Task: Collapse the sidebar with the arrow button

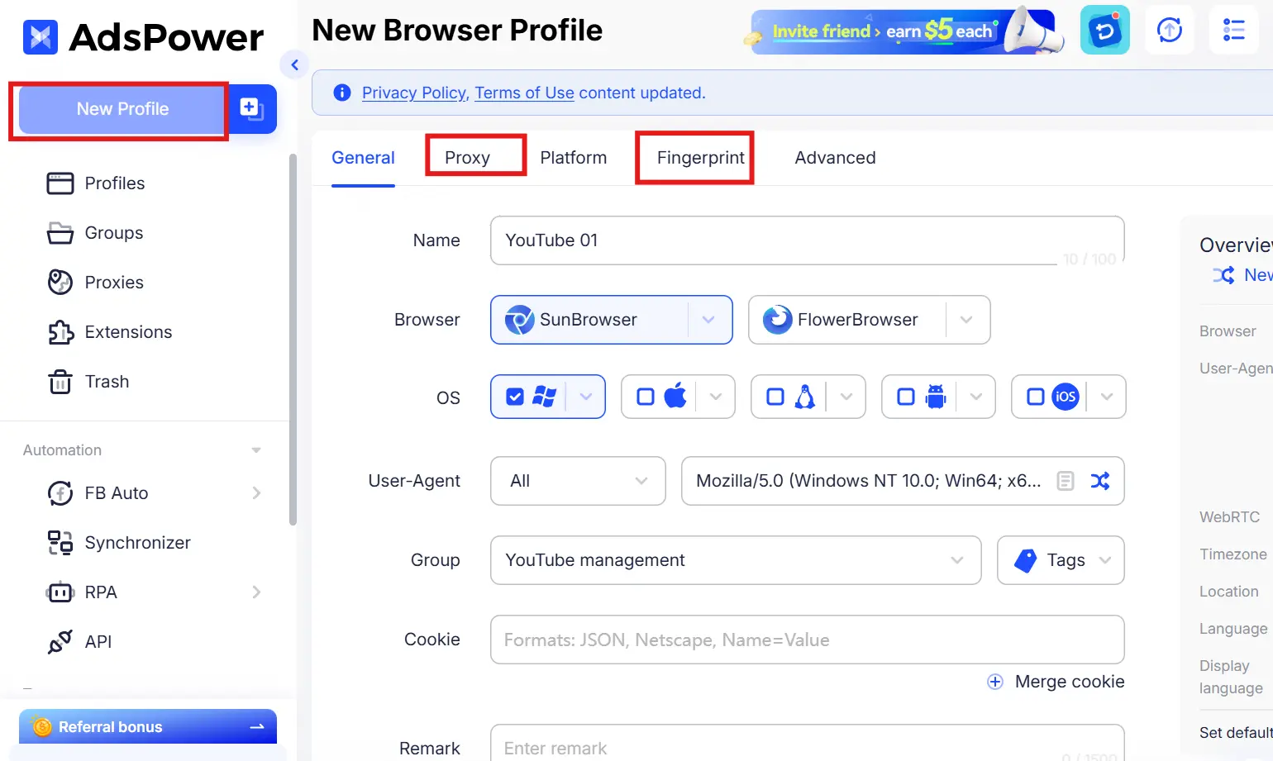Action: point(294,64)
